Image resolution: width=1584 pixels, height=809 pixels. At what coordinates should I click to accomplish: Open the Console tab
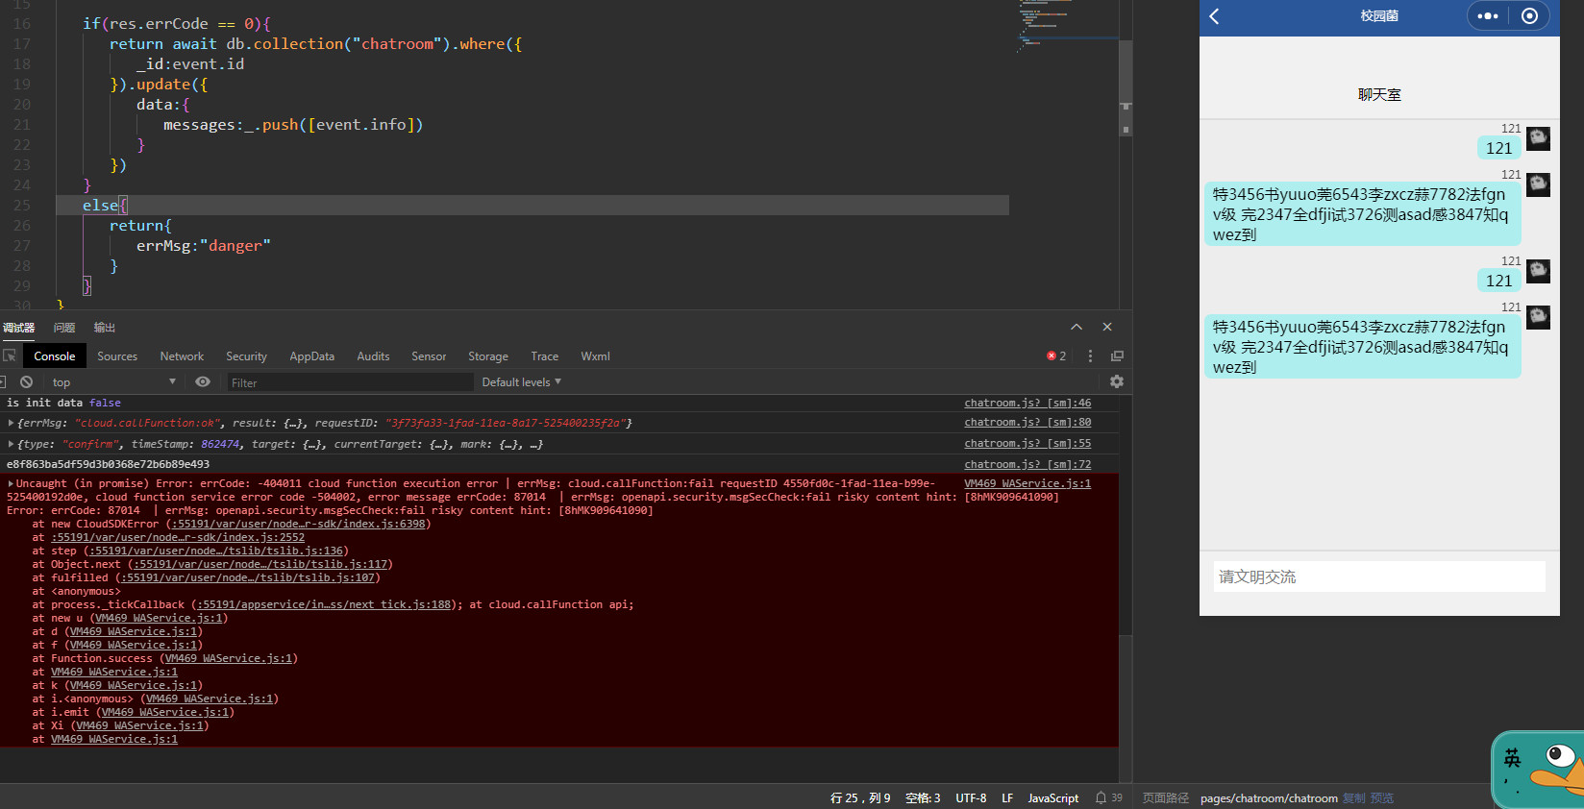click(55, 355)
